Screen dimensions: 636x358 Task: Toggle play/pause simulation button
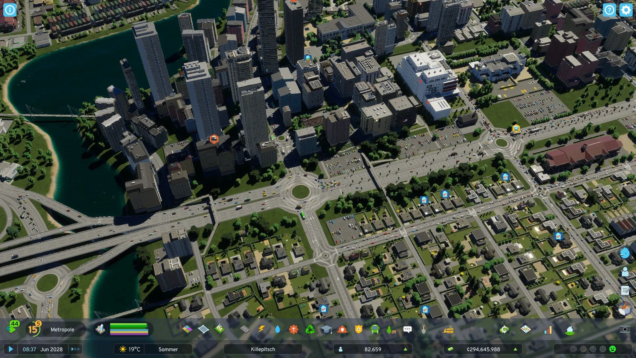point(11,349)
